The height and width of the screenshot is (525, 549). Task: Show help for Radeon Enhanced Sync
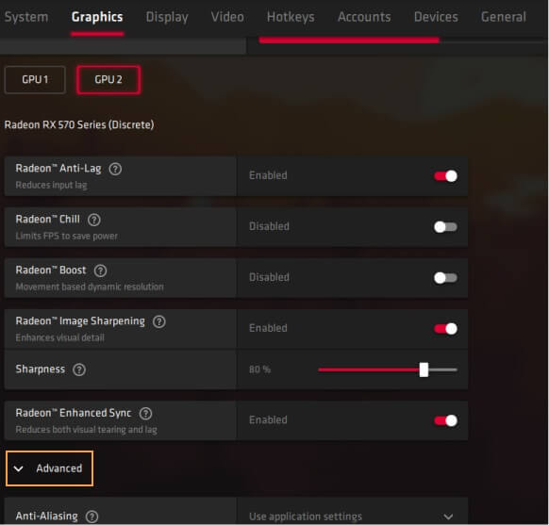point(145,414)
